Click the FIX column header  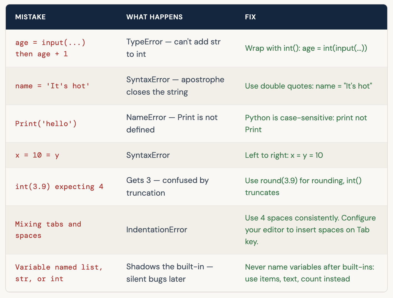[x=250, y=17]
